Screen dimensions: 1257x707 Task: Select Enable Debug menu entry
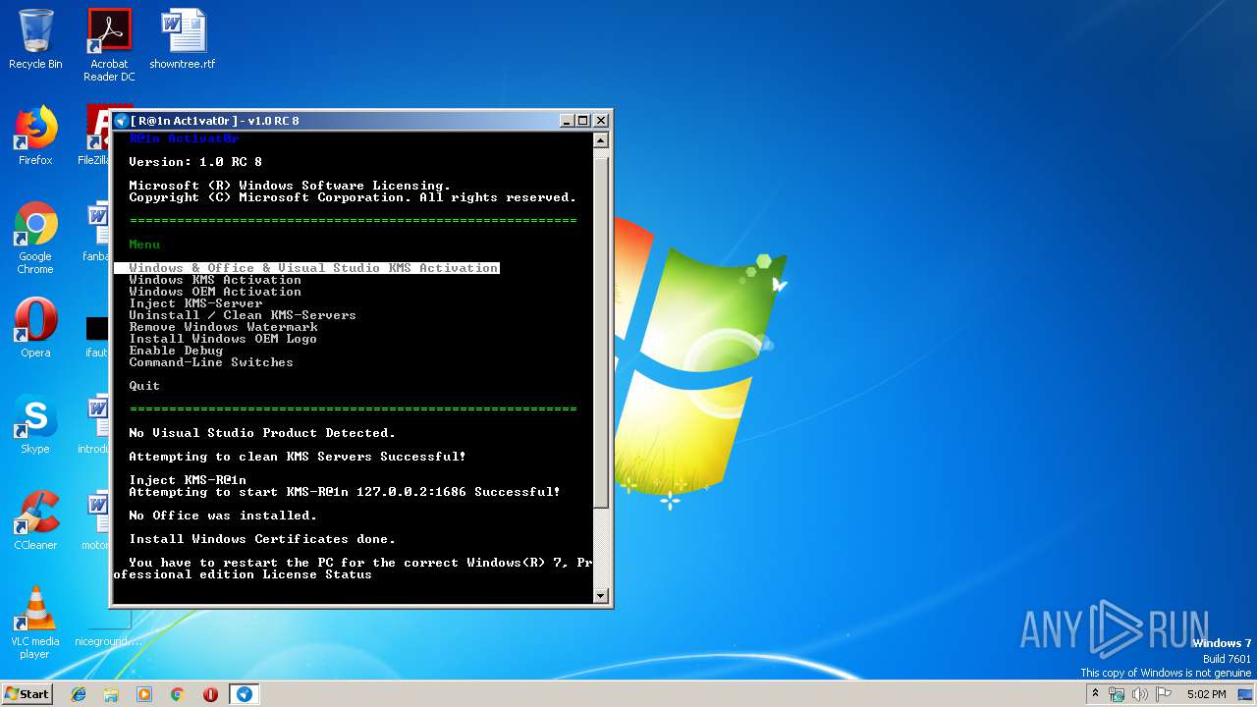click(176, 351)
